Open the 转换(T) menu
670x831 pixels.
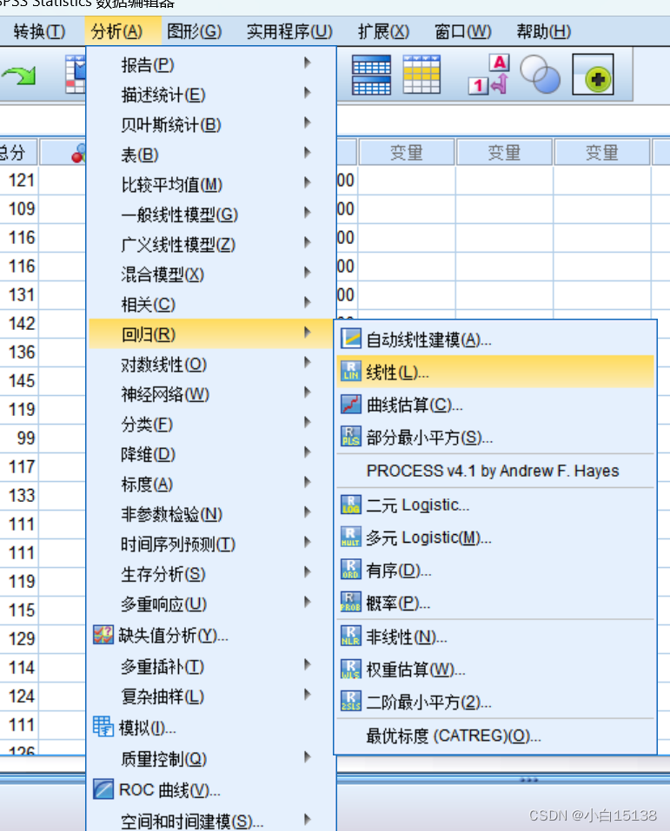[x=39, y=31]
